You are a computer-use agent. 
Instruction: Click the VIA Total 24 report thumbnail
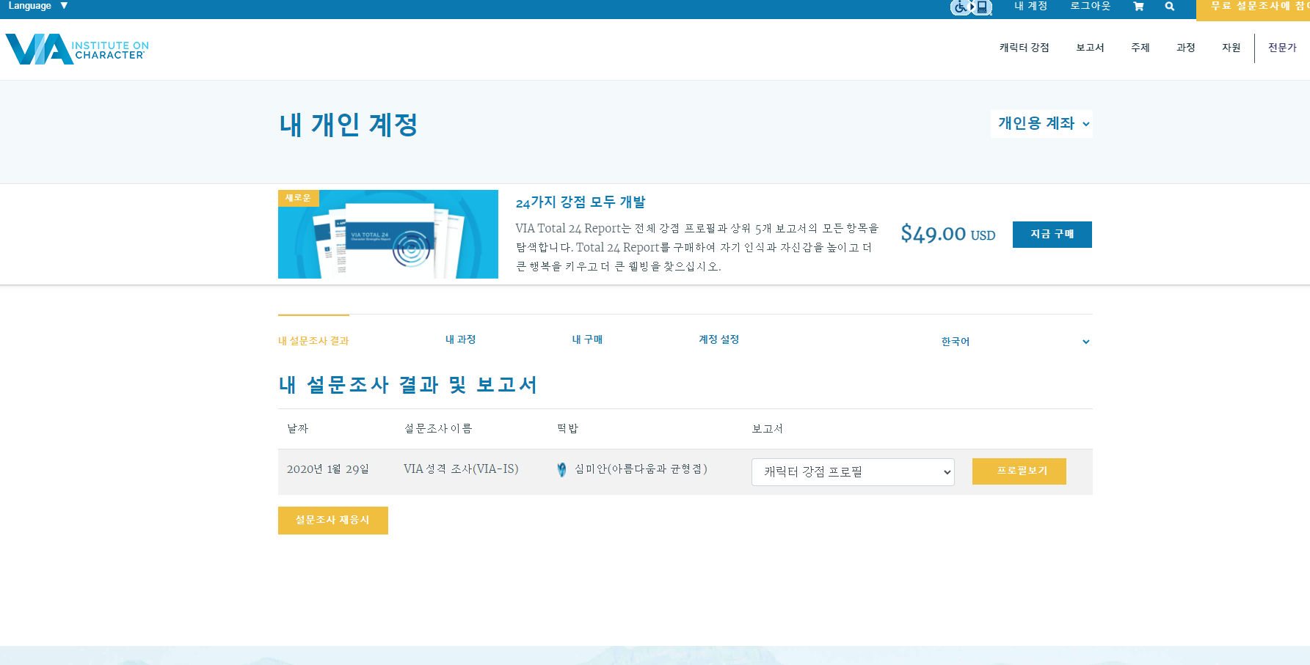388,235
